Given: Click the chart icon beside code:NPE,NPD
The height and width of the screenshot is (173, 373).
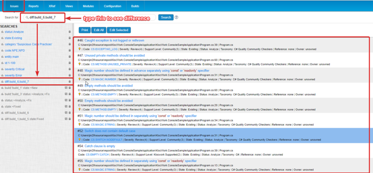Looking at the screenshot, I should click(x=2, y=50).
